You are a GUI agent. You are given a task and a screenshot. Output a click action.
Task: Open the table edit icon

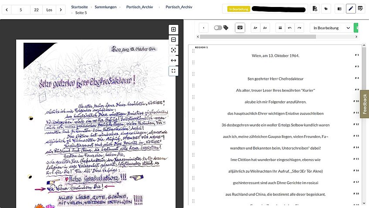(x=360, y=9)
